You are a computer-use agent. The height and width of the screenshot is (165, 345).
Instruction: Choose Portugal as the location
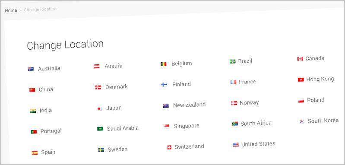(x=51, y=131)
